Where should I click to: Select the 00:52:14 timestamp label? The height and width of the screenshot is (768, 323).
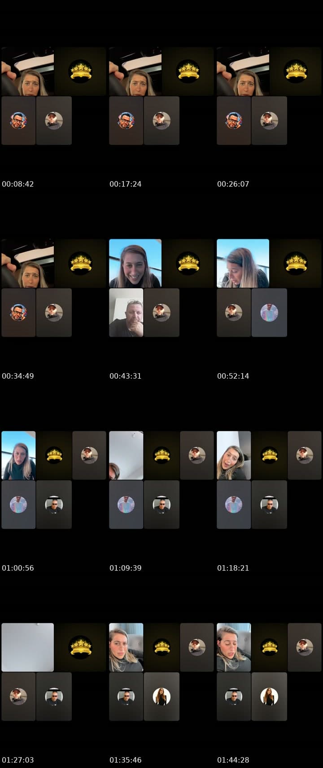tap(233, 376)
